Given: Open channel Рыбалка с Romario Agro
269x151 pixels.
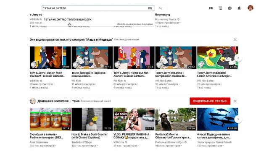Looking at the screenshot, I should point(169,142).
